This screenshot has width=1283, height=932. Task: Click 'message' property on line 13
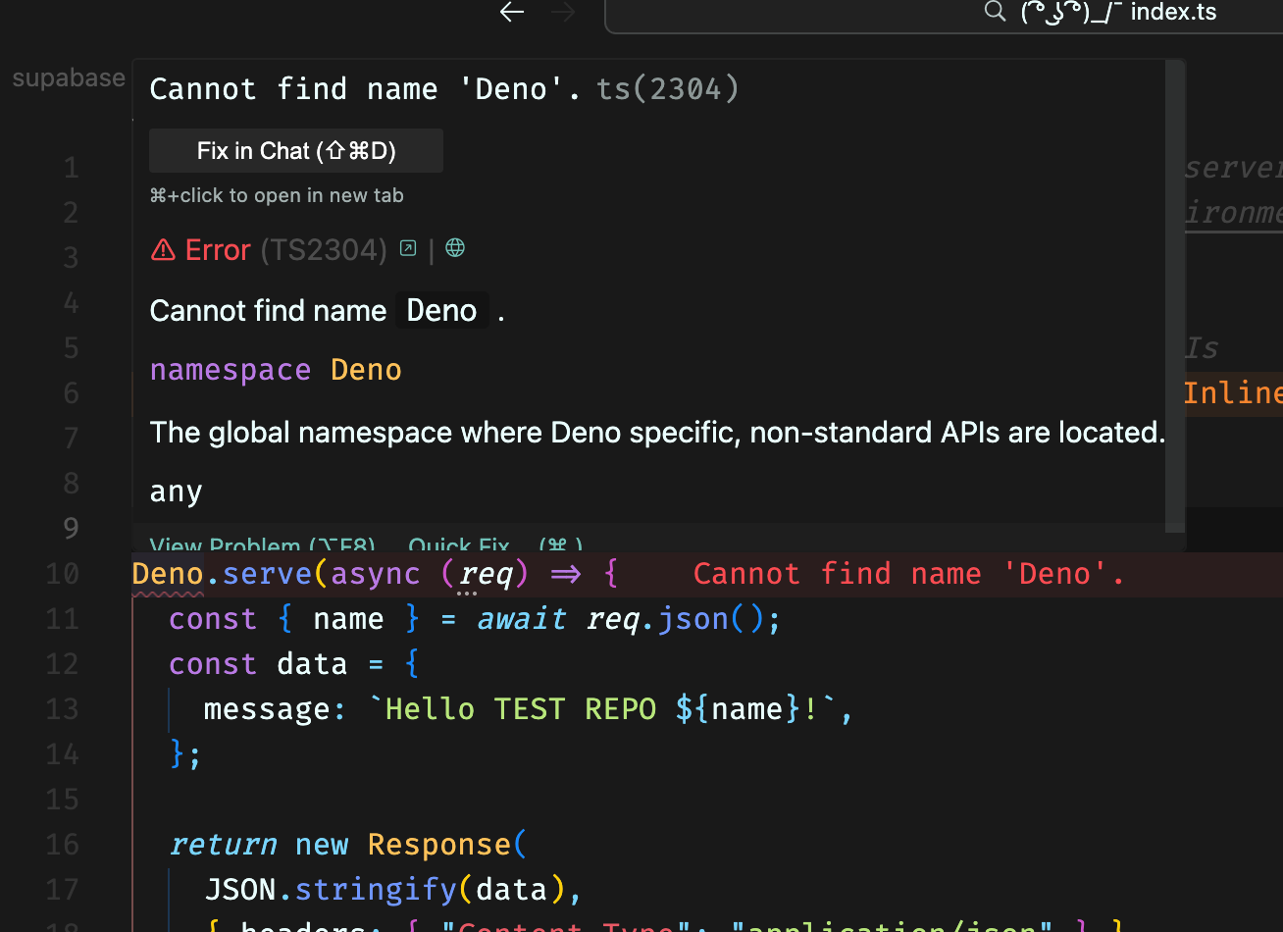pyautogui.click(x=267, y=709)
